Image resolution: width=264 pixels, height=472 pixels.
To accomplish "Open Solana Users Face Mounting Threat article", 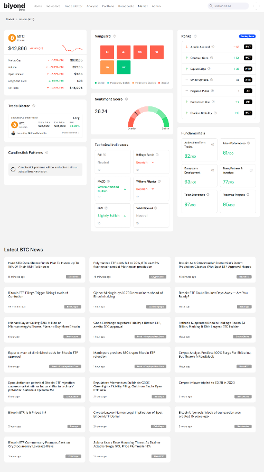I will click(x=130, y=449).
